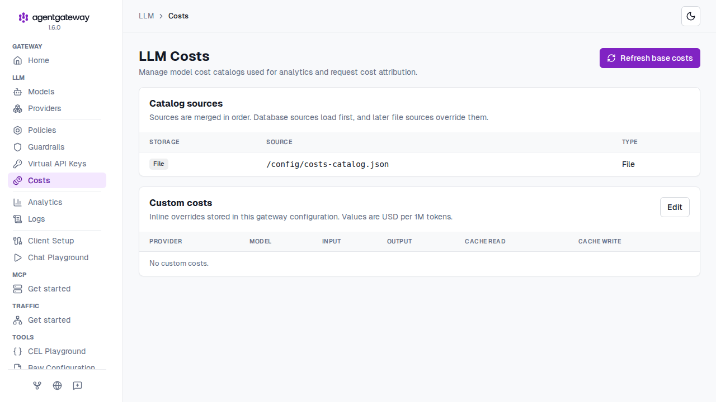716x402 pixels.
Task: Click the LLM breadcrumb link
Action: coord(147,16)
